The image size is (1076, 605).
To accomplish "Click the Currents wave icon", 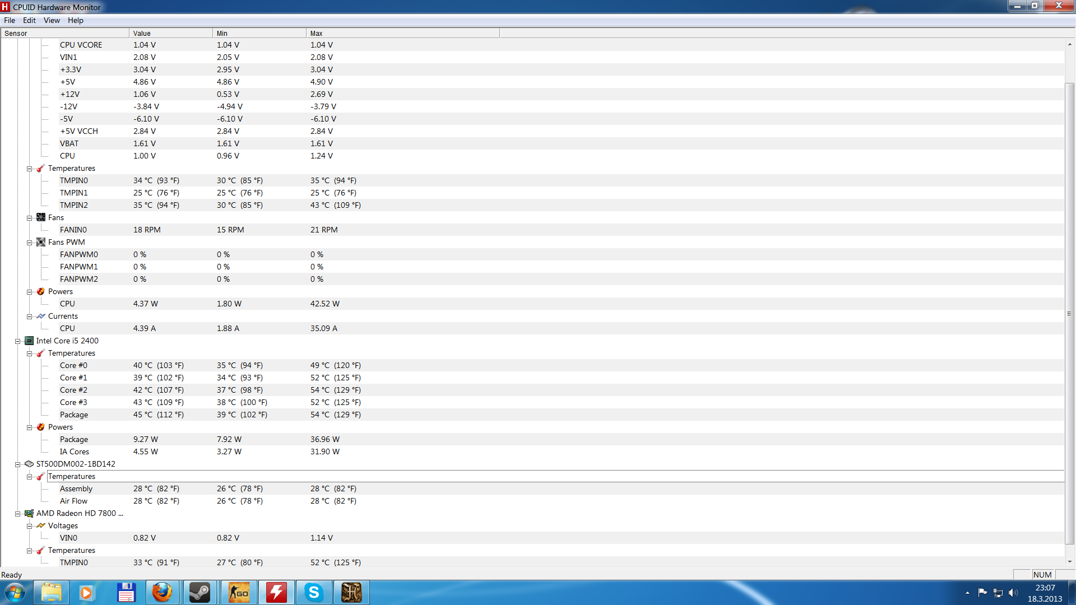I will 40,316.
